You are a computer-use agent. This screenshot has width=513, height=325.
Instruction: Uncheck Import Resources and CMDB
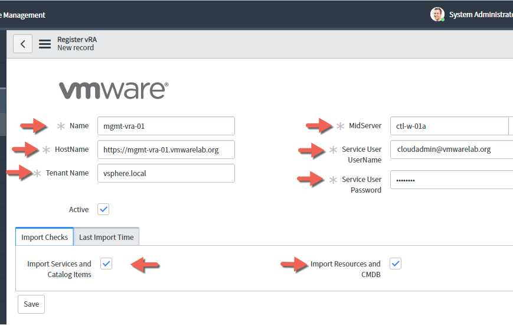pyautogui.click(x=396, y=264)
